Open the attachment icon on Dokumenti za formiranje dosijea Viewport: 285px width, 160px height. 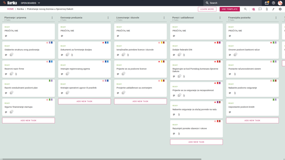pyautogui.click(x=72, y=55)
